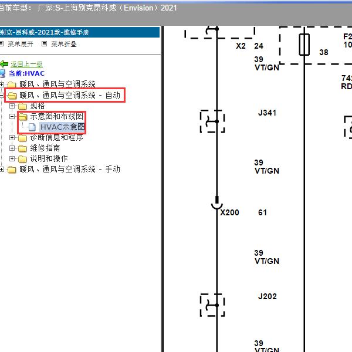Expand the 诊断信息和程序 folder
This screenshot has width=352, height=352.
click(x=12, y=137)
